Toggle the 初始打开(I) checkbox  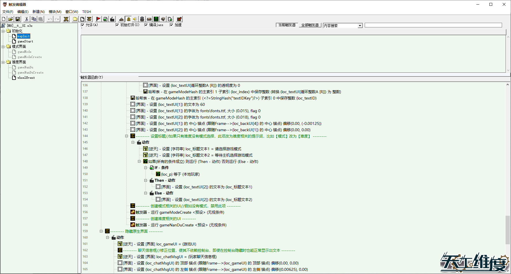117,25
